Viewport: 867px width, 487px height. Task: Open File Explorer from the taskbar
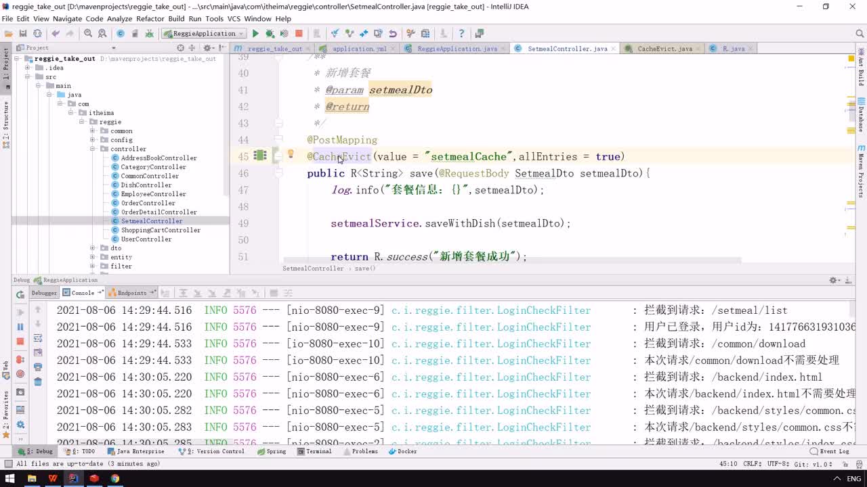click(32, 478)
